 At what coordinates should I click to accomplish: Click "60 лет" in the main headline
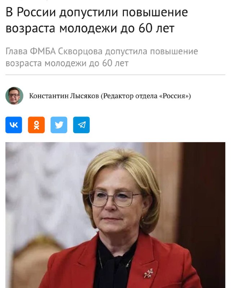coord(156,28)
